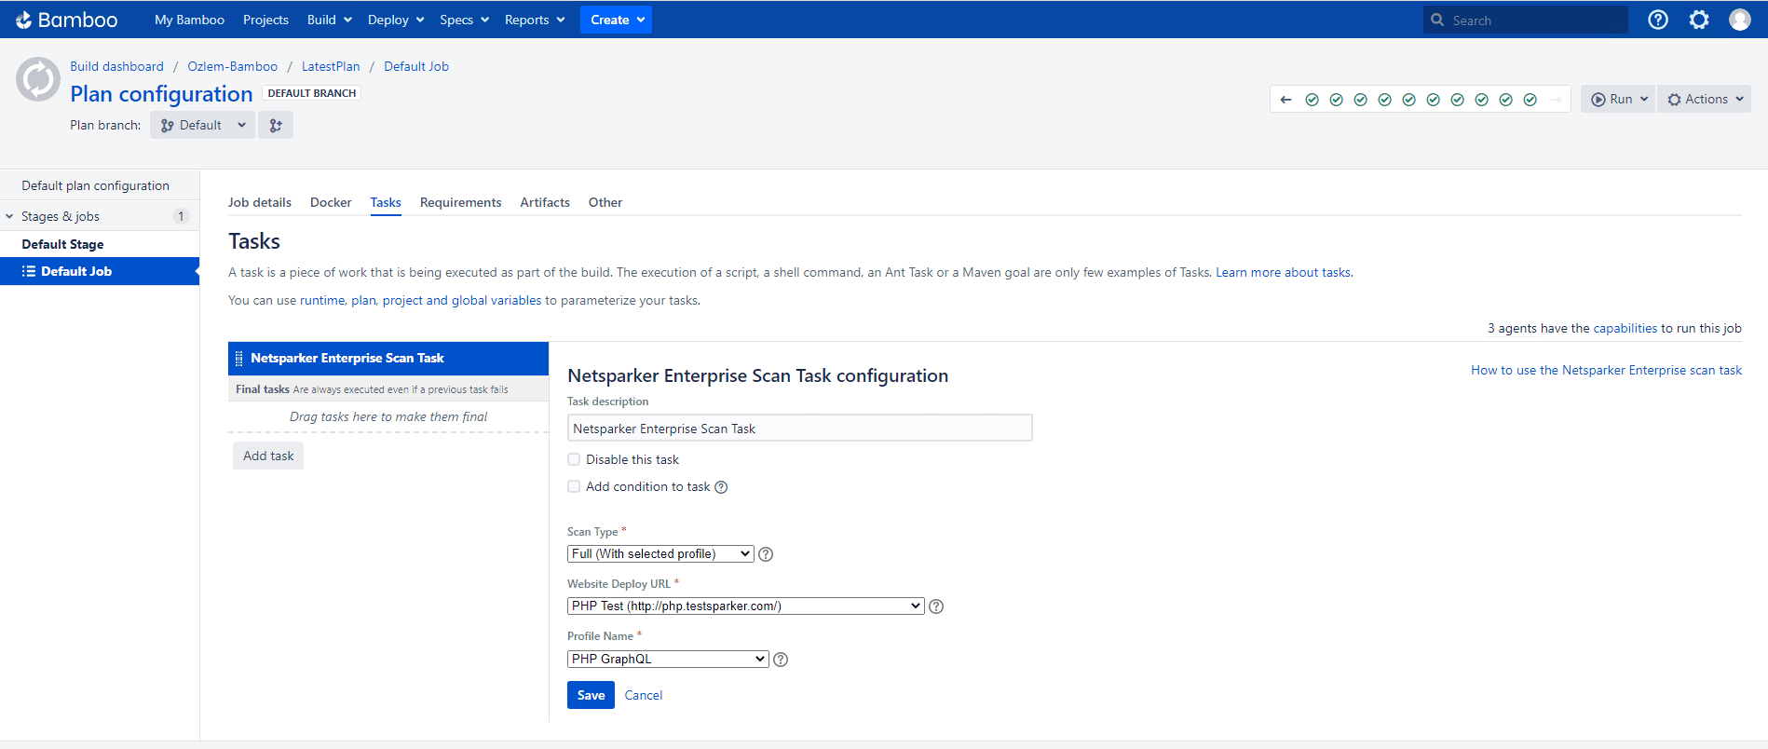
Task: Click the Scan Type help icon
Action: coord(766,554)
